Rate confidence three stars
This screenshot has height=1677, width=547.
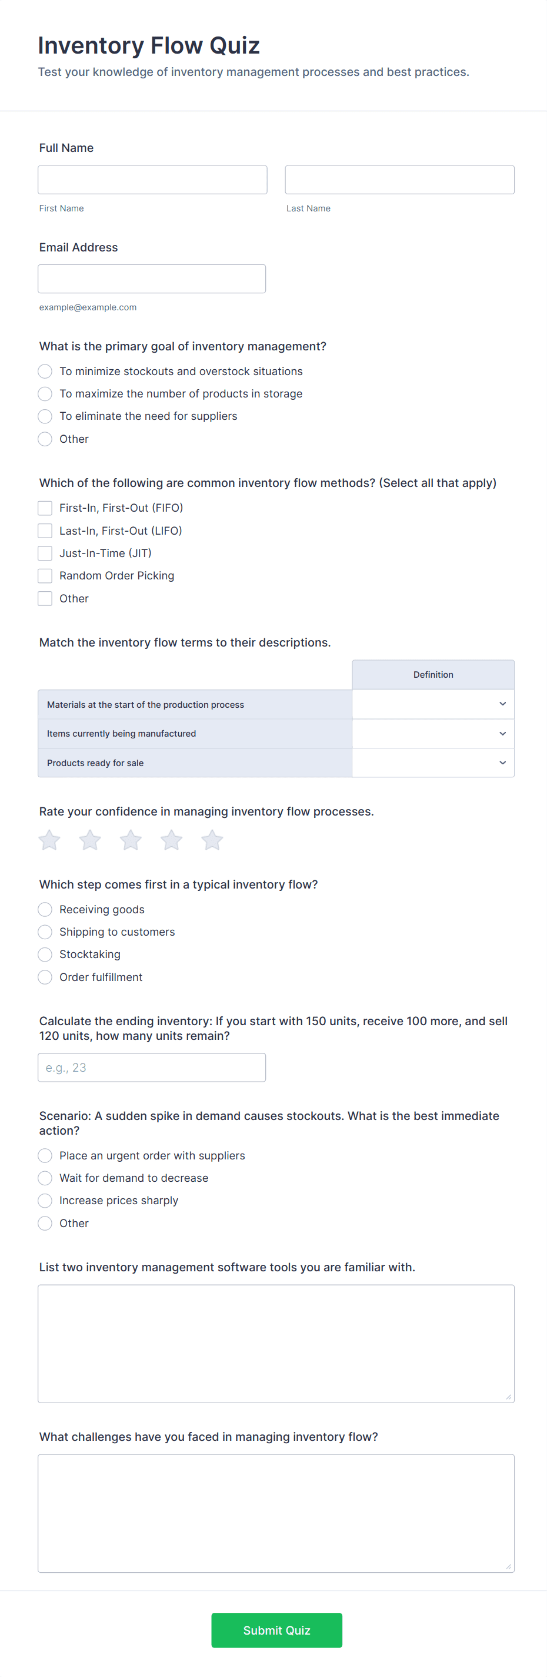click(x=131, y=840)
